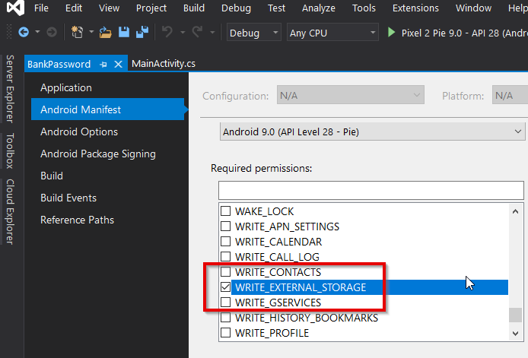Image resolution: width=528 pixels, height=358 pixels.
Task: Open the Build menu
Action: (193, 8)
